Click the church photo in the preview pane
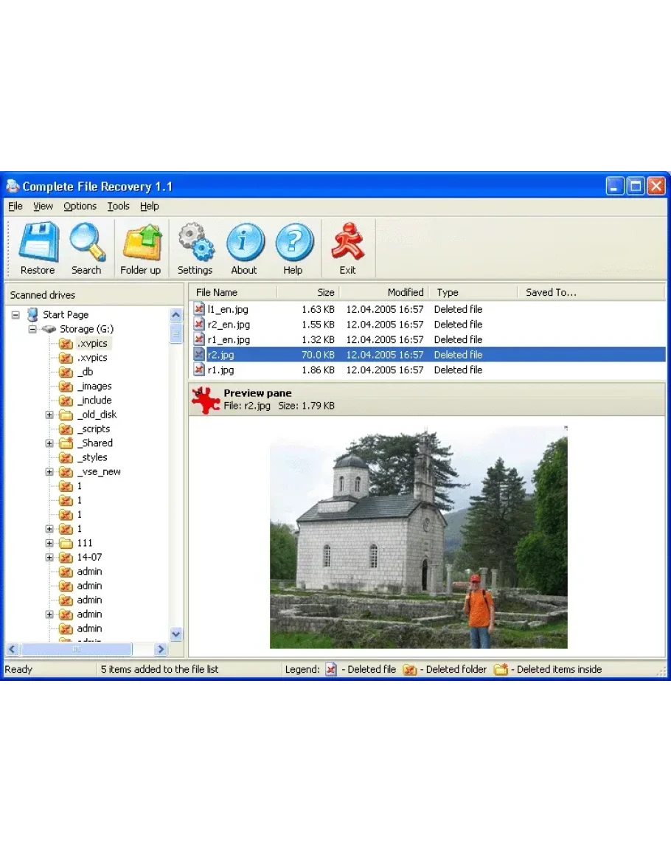 [418, 537]
